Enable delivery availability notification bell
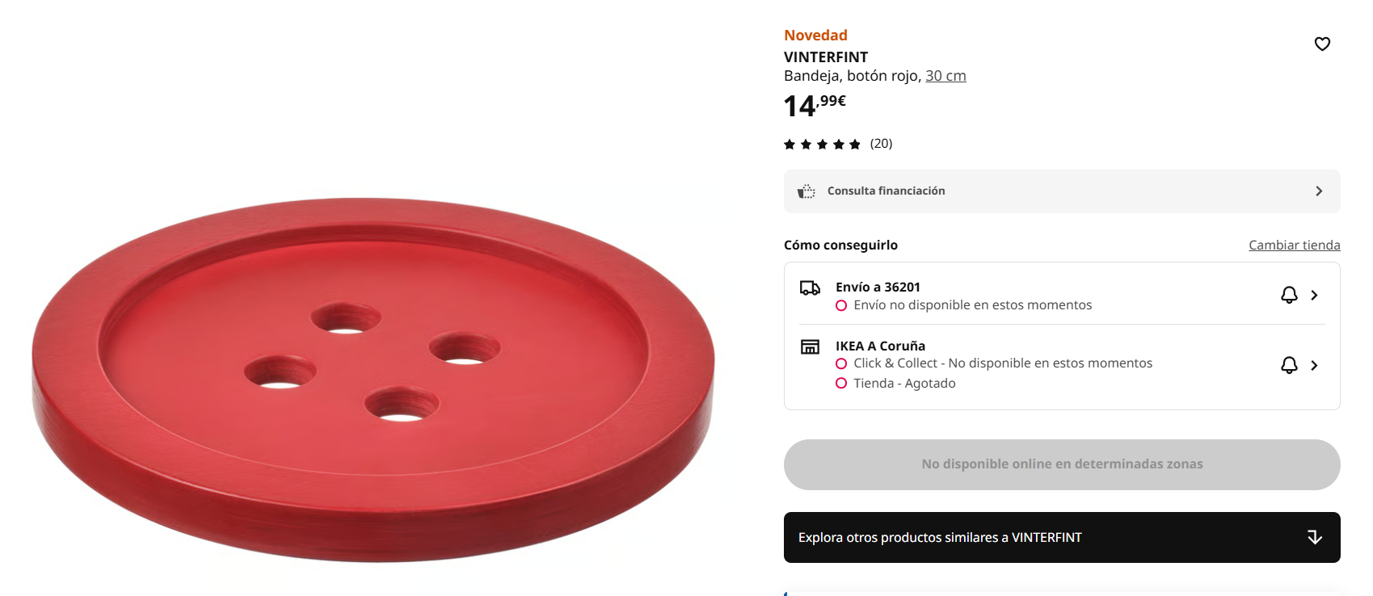The width and height of the screenshot is (1373, 596). tap(1289, 296)
